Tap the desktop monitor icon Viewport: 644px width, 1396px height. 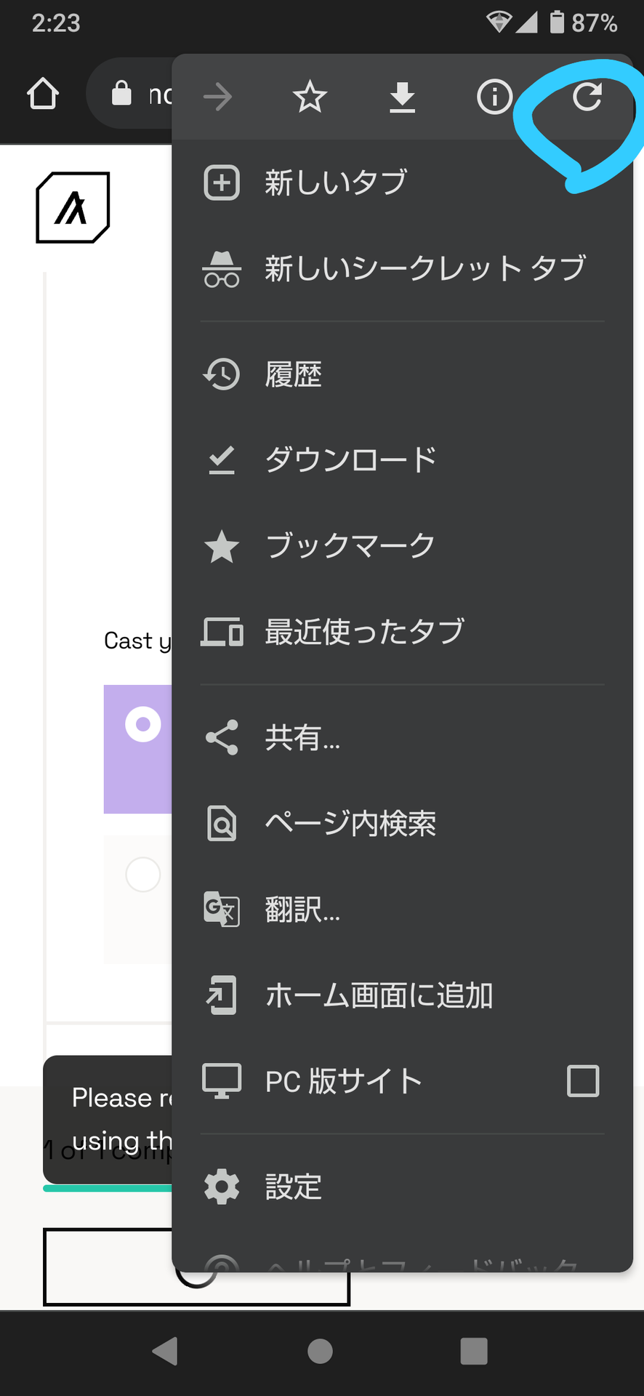222,1081
